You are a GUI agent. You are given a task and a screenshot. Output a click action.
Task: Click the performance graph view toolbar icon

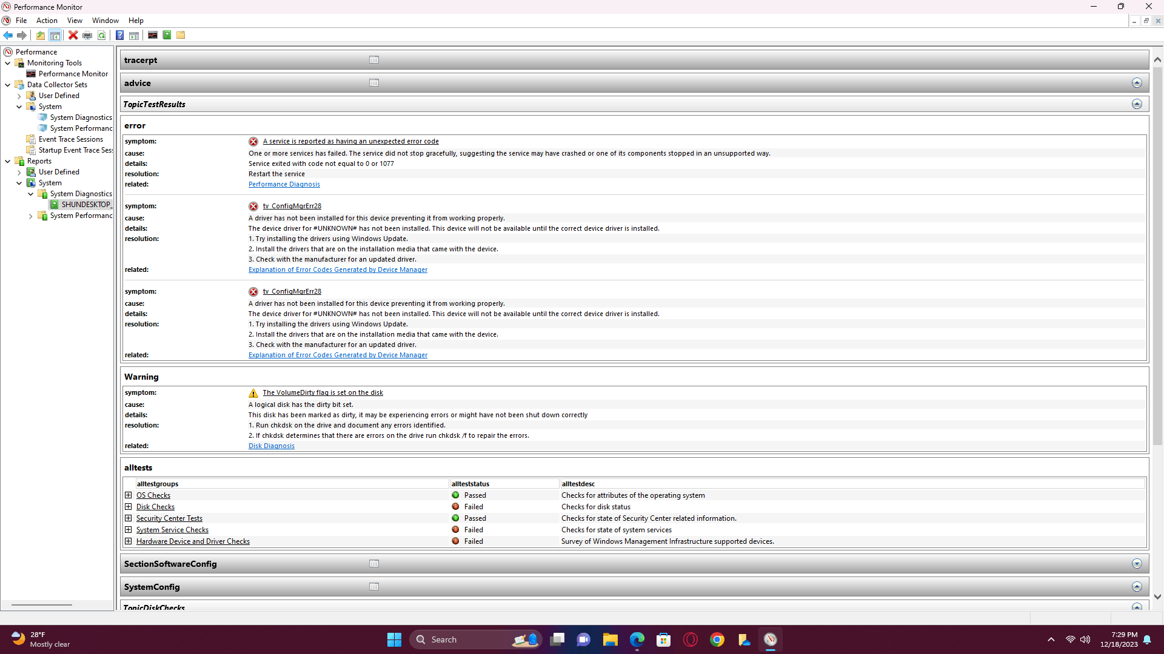153,35
